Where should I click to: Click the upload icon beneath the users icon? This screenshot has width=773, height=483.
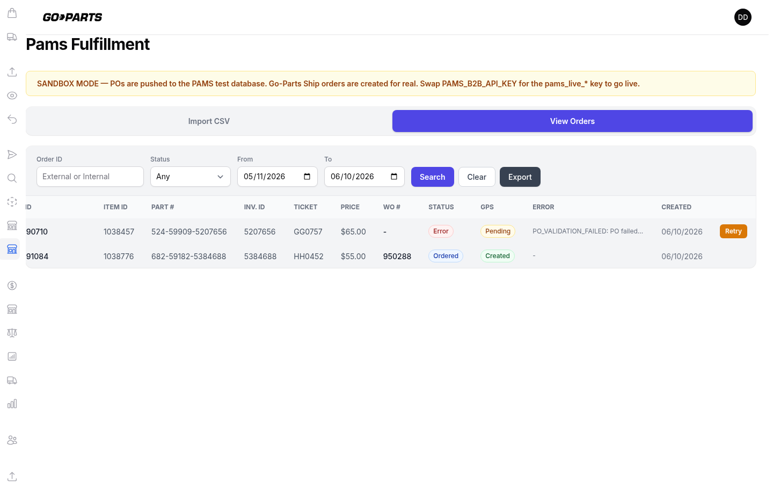[x=12, y=477]
